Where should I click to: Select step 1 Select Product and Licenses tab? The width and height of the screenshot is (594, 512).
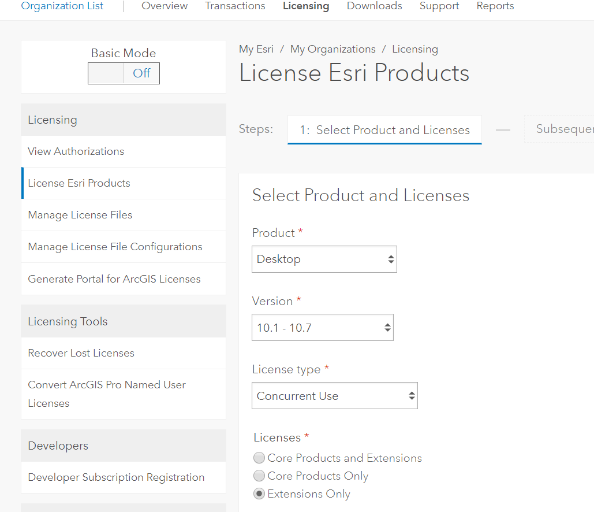point(384,130)
